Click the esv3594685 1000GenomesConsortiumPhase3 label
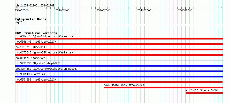This screenshot has height=103, width=230. pos(47,69)
